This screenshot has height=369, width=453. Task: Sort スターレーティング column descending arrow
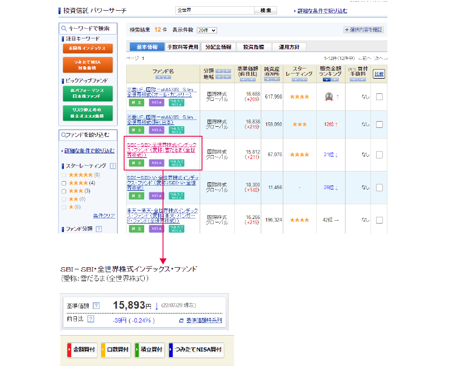click(x=304, y=80)
